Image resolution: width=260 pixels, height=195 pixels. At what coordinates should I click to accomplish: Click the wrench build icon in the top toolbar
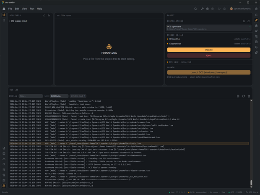pos(202,9)
